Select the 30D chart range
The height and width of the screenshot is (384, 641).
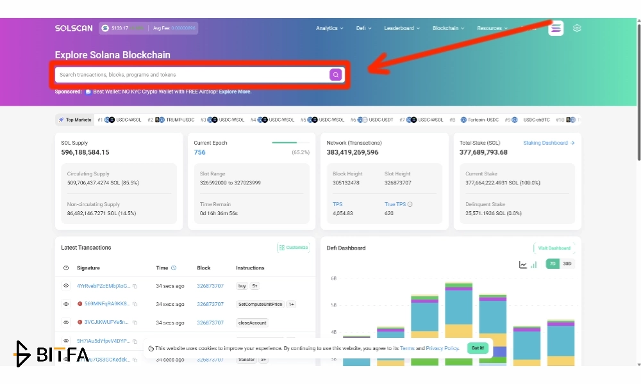point(567,264)
